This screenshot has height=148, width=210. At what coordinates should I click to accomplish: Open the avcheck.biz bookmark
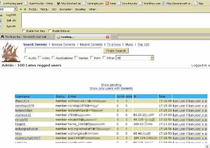click(x=69, y=3)
